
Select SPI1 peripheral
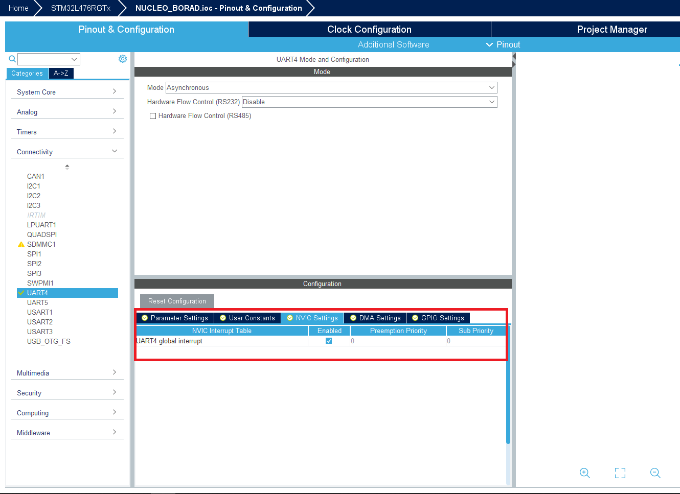[34, 254]
